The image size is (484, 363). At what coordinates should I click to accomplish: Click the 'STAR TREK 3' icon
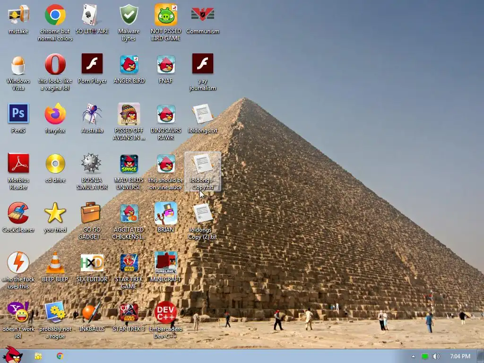click(x=129, y=312)
